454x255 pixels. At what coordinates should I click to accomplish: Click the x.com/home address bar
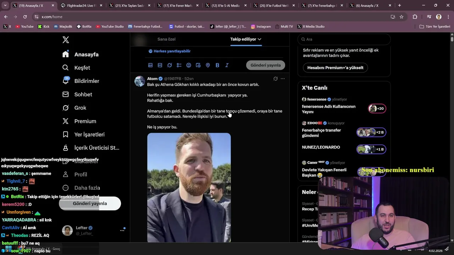[x=211, y=17]
